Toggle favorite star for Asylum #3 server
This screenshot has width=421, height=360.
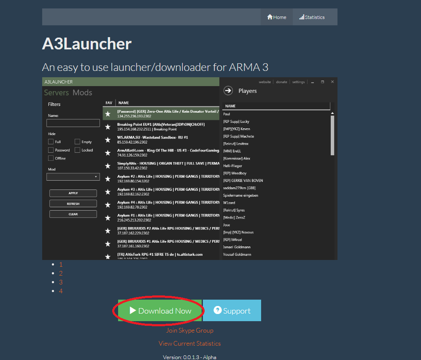click(108, 192)
